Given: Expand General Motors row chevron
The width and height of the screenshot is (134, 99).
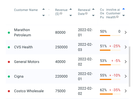Looking at the screenshot, I should pyautogui.click(x=126, y=62).
